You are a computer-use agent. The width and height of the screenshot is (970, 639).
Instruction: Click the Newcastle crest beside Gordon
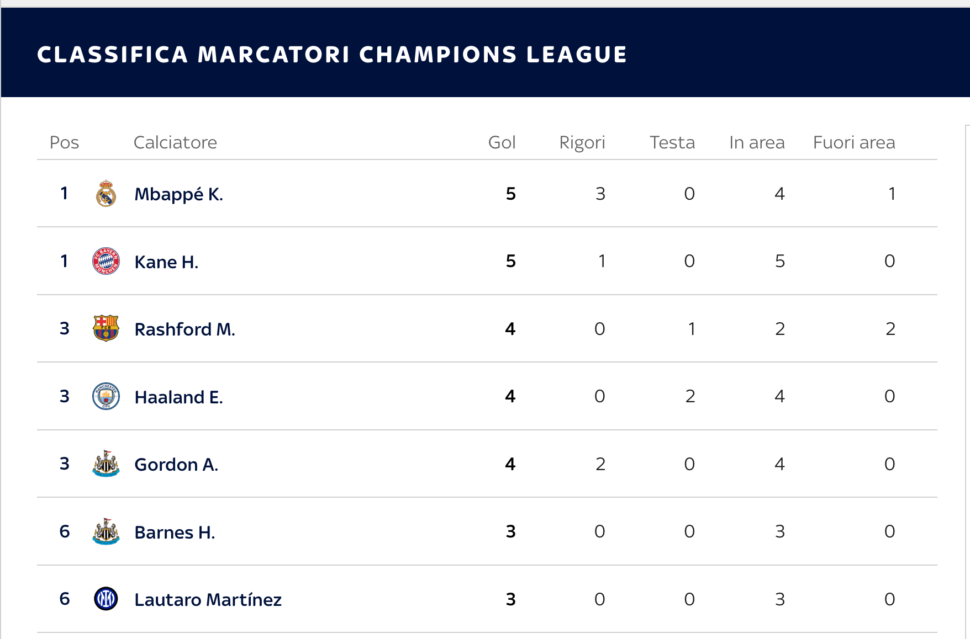(106, 464)
